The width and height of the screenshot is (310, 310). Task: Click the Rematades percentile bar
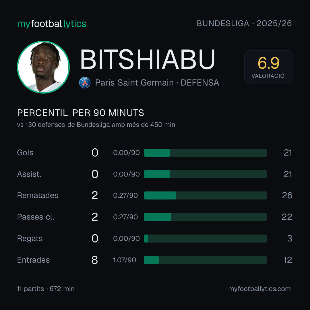click(x=205, y=195)
